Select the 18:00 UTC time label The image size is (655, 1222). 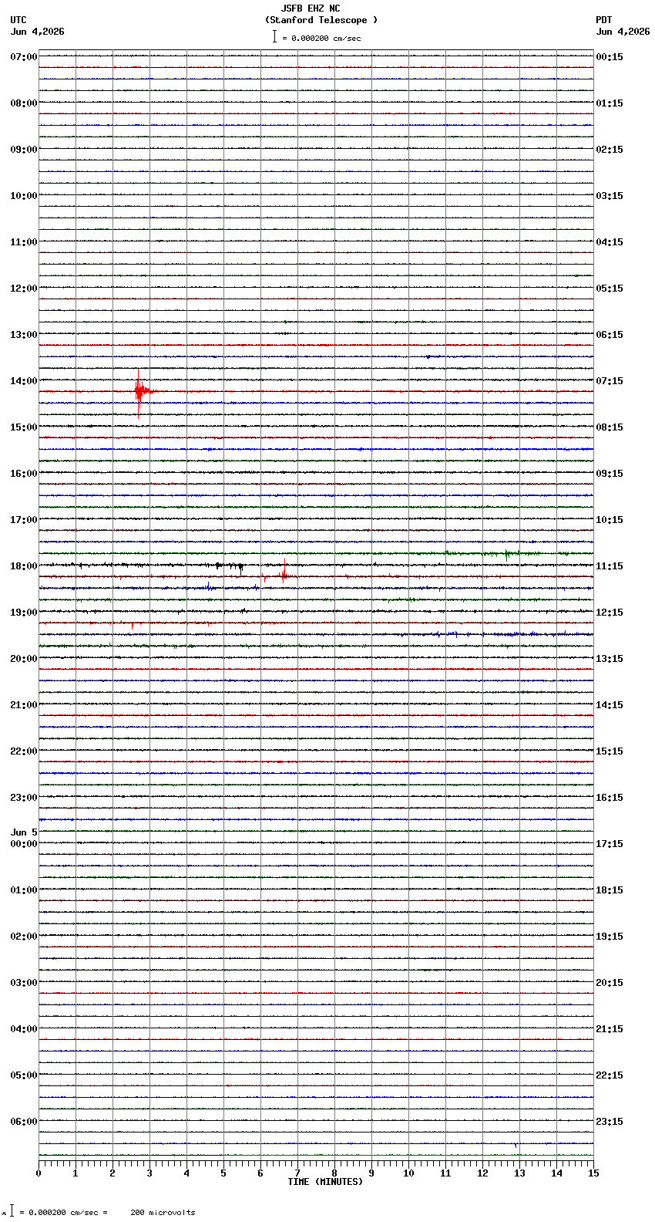click(x=24, y=566)
